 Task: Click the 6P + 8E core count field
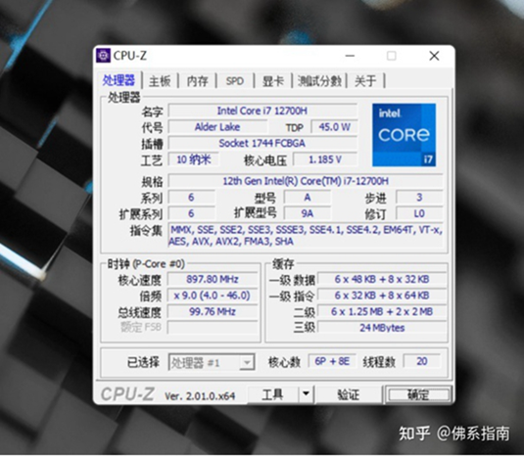pos(332,361)
